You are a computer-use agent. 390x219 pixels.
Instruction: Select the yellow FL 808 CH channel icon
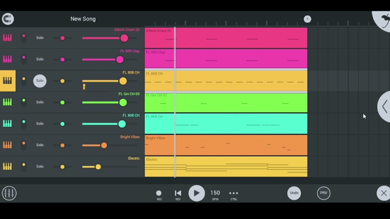click(x=8, y=81)
